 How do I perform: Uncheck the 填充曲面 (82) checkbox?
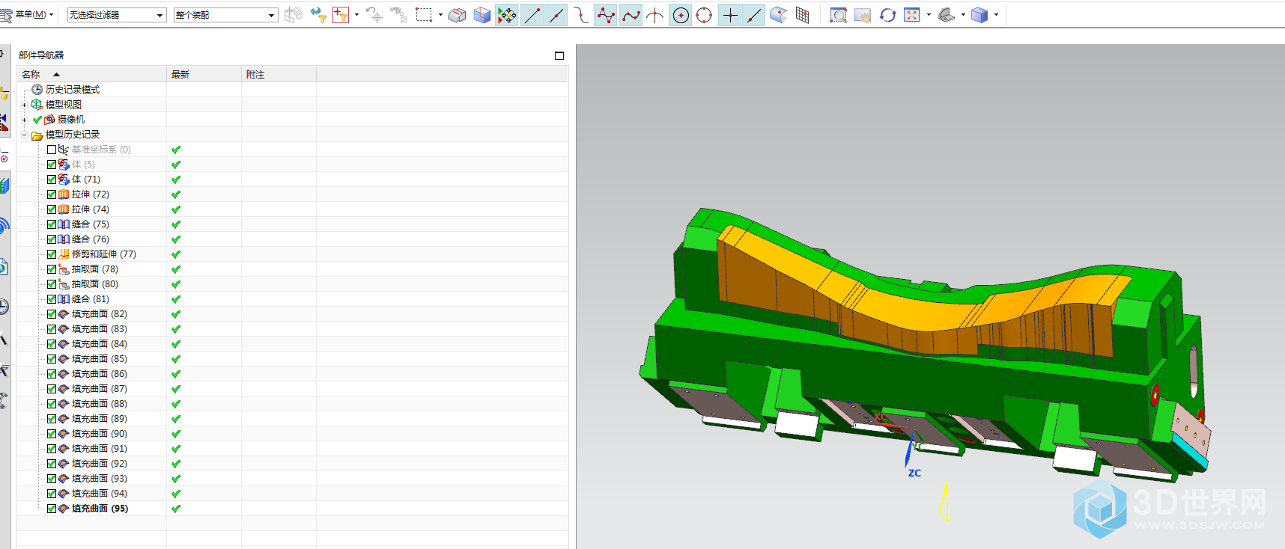pos(52,314)
